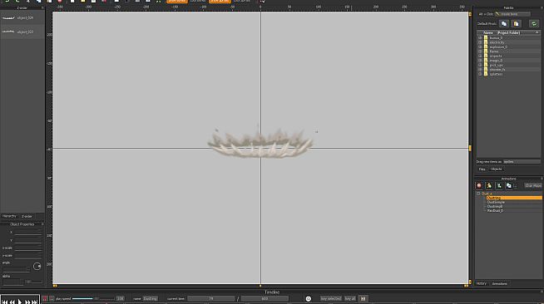
Task: Click the current time field showing 79
Action: [211, 298]
